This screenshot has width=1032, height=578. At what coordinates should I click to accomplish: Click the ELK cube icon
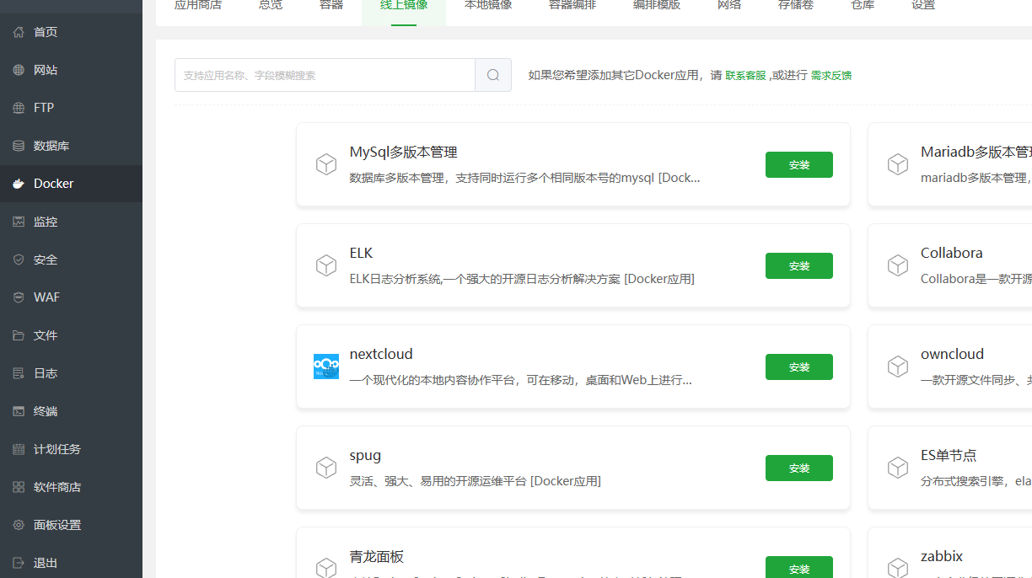click(x=326, y=265)
